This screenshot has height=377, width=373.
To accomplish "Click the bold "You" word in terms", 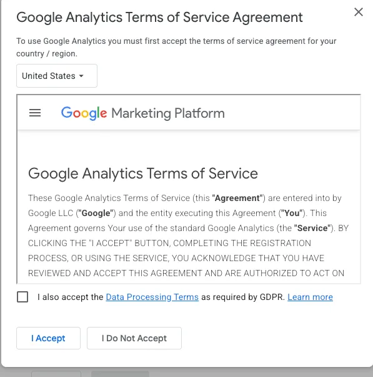I will tap(292, 213).
